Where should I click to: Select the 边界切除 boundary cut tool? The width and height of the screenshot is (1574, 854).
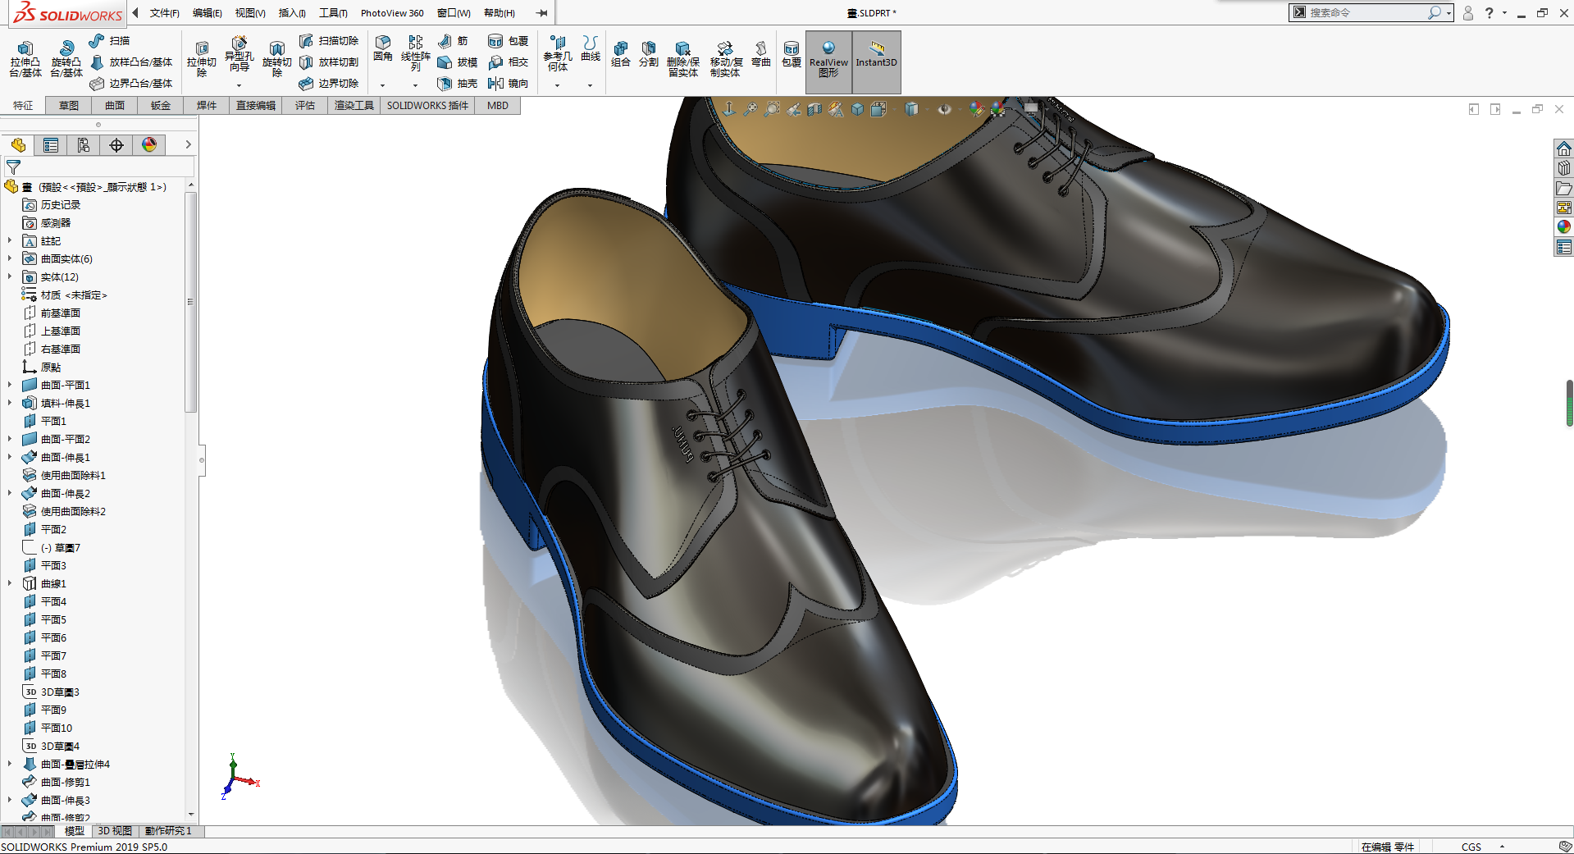click(x=329, y=83)
